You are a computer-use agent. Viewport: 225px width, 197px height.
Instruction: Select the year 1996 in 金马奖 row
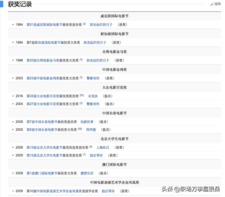(19, 60)
